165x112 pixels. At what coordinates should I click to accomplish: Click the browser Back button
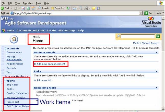coord(5,8)
